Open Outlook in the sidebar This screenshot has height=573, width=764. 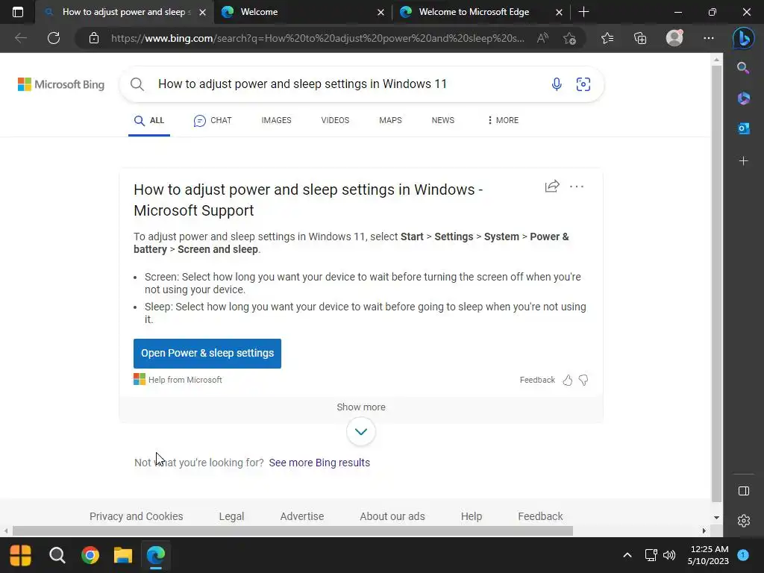[743, 128]
